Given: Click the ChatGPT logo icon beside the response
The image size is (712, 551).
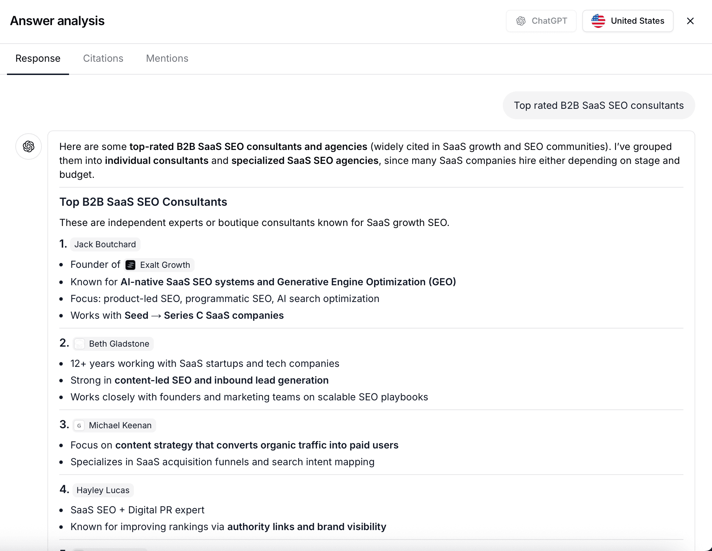Looking at the screenshot, I should click(x=28, y=146).
